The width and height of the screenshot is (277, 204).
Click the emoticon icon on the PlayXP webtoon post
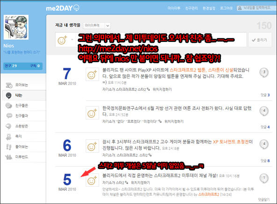click(x=92, y=74)
